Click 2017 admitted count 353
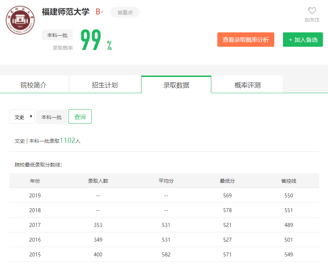 [x=98, y=225]
